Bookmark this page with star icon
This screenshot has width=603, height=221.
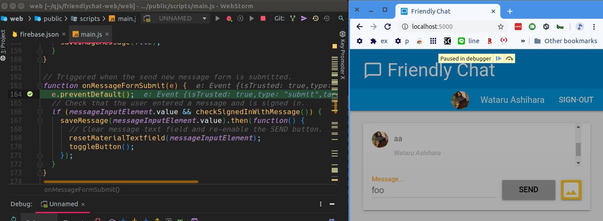(501, 27)
